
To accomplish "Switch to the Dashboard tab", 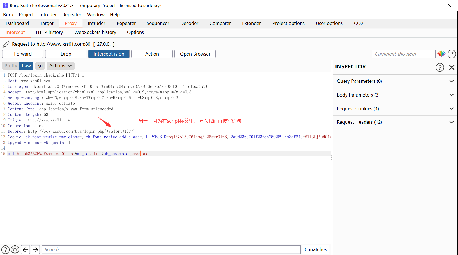I will pyautogui.click(x=17, y=23).
